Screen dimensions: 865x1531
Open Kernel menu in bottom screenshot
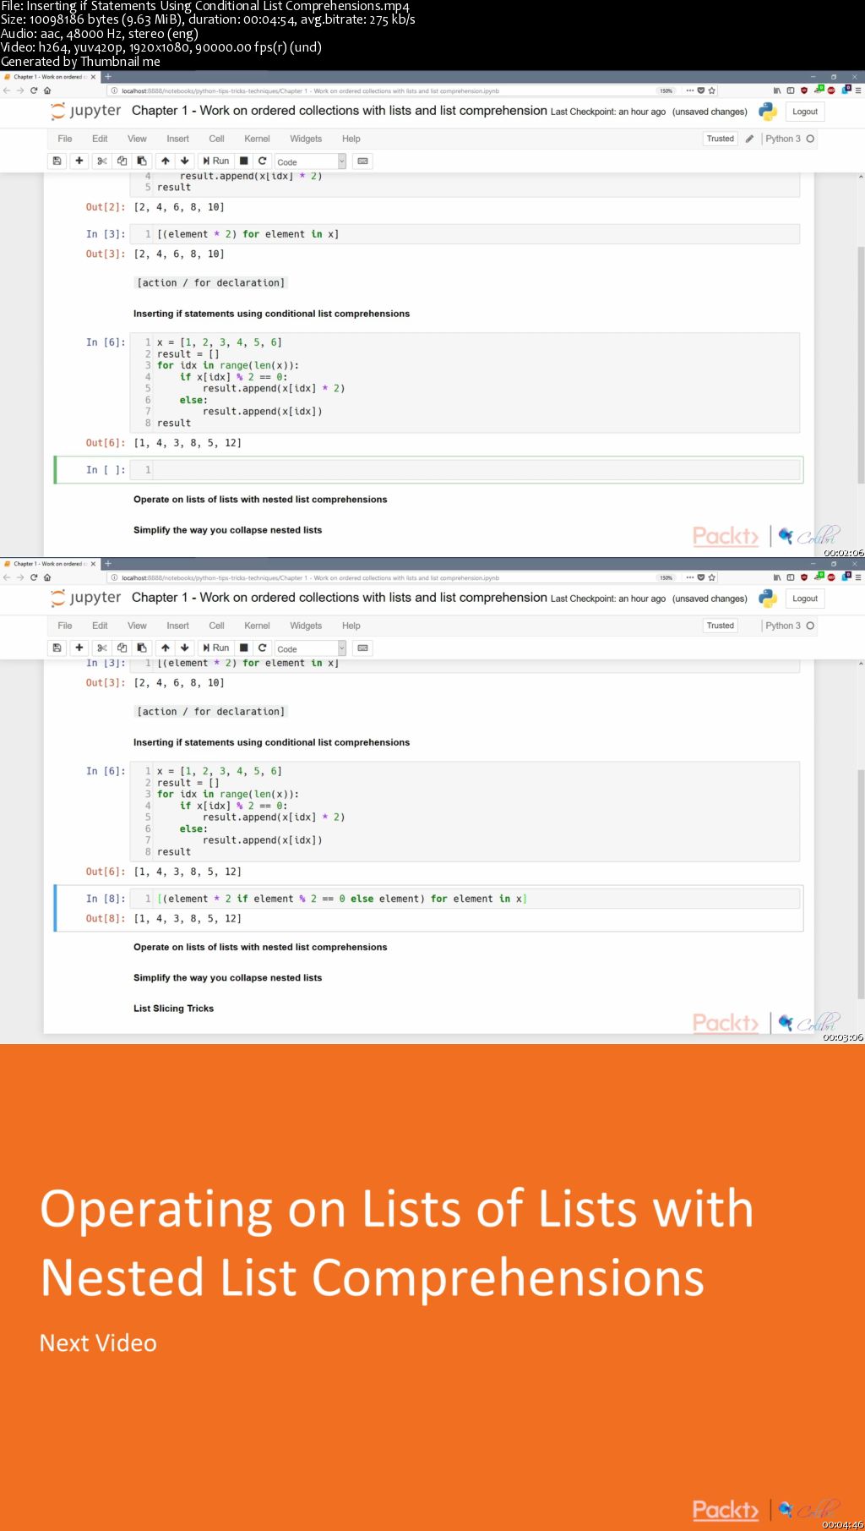coord(257,626)
